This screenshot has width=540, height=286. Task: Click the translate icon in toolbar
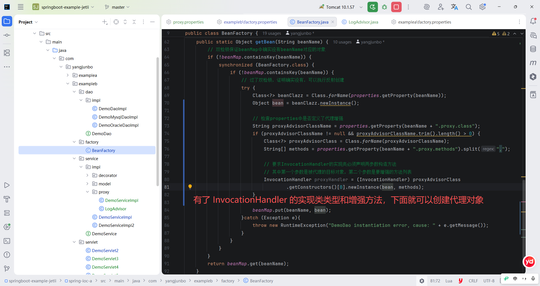pos(454,7)
